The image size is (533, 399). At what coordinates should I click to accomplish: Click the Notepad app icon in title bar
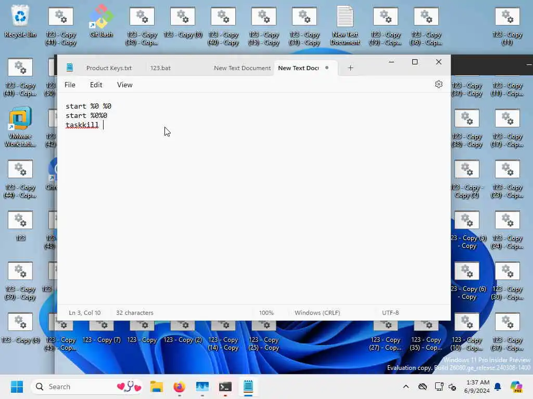pos(70,68)
